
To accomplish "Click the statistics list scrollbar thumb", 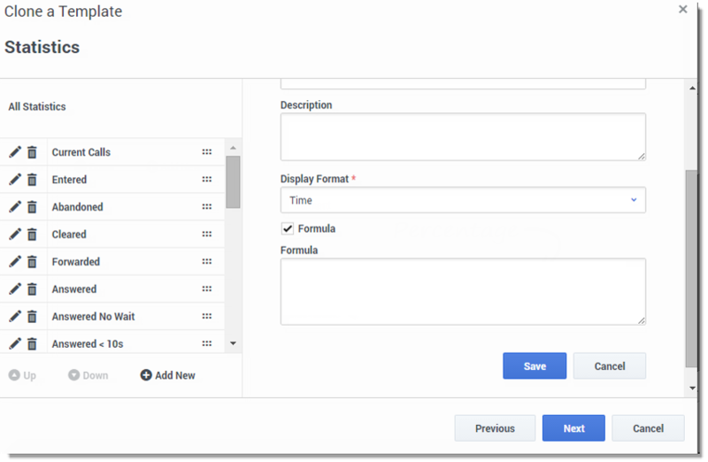I will point(233,182).
